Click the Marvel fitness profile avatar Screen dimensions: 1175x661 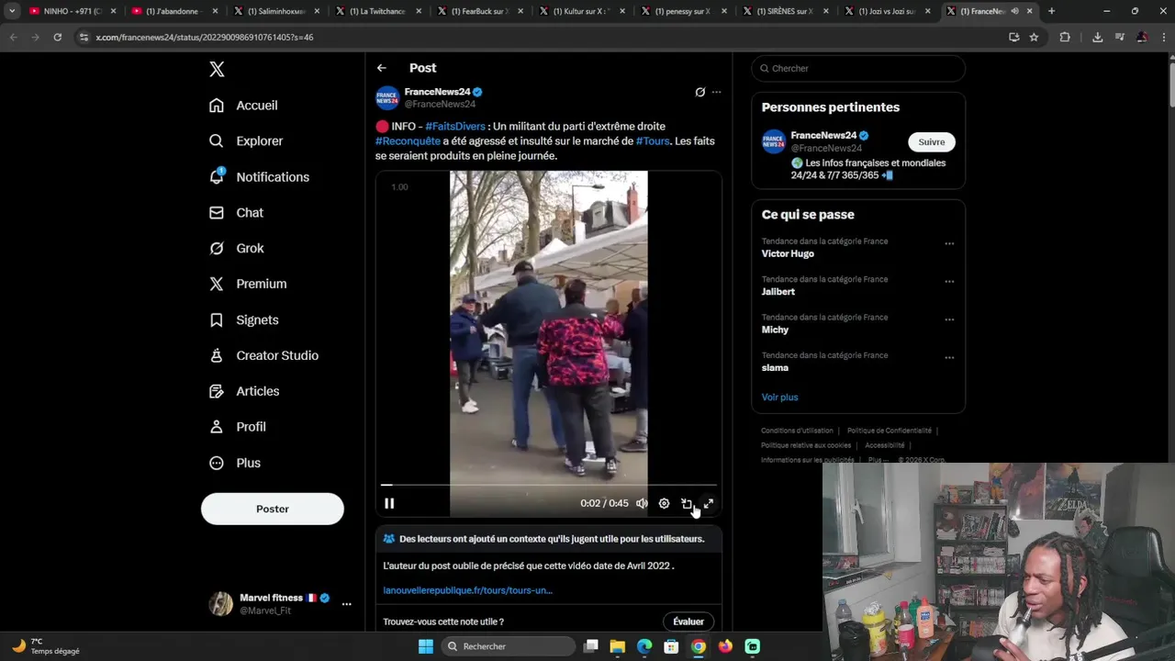tap(220, 604)
